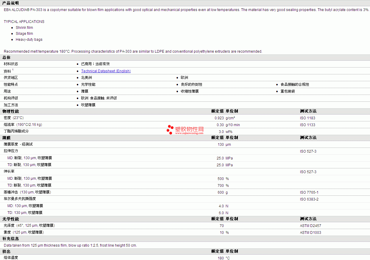The height and width of the screenshot is (260, 370).
Task: Click ISO 527-3 in the 伸长率 row
Action: pyautogui.click(x=308, y=172)
